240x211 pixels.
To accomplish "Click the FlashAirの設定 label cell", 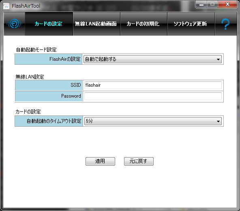I will click(48, 59).
